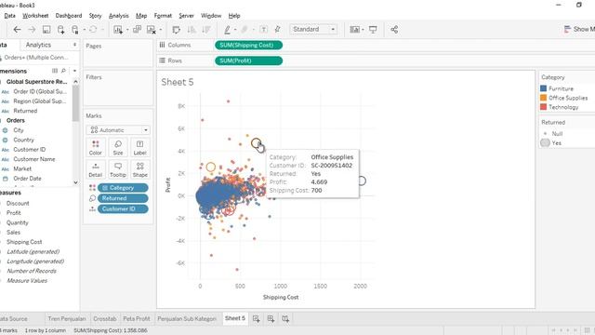Click the Show Mark Labels icon
The width and height of the screenshot is (595, 335).
coord(264,30)
